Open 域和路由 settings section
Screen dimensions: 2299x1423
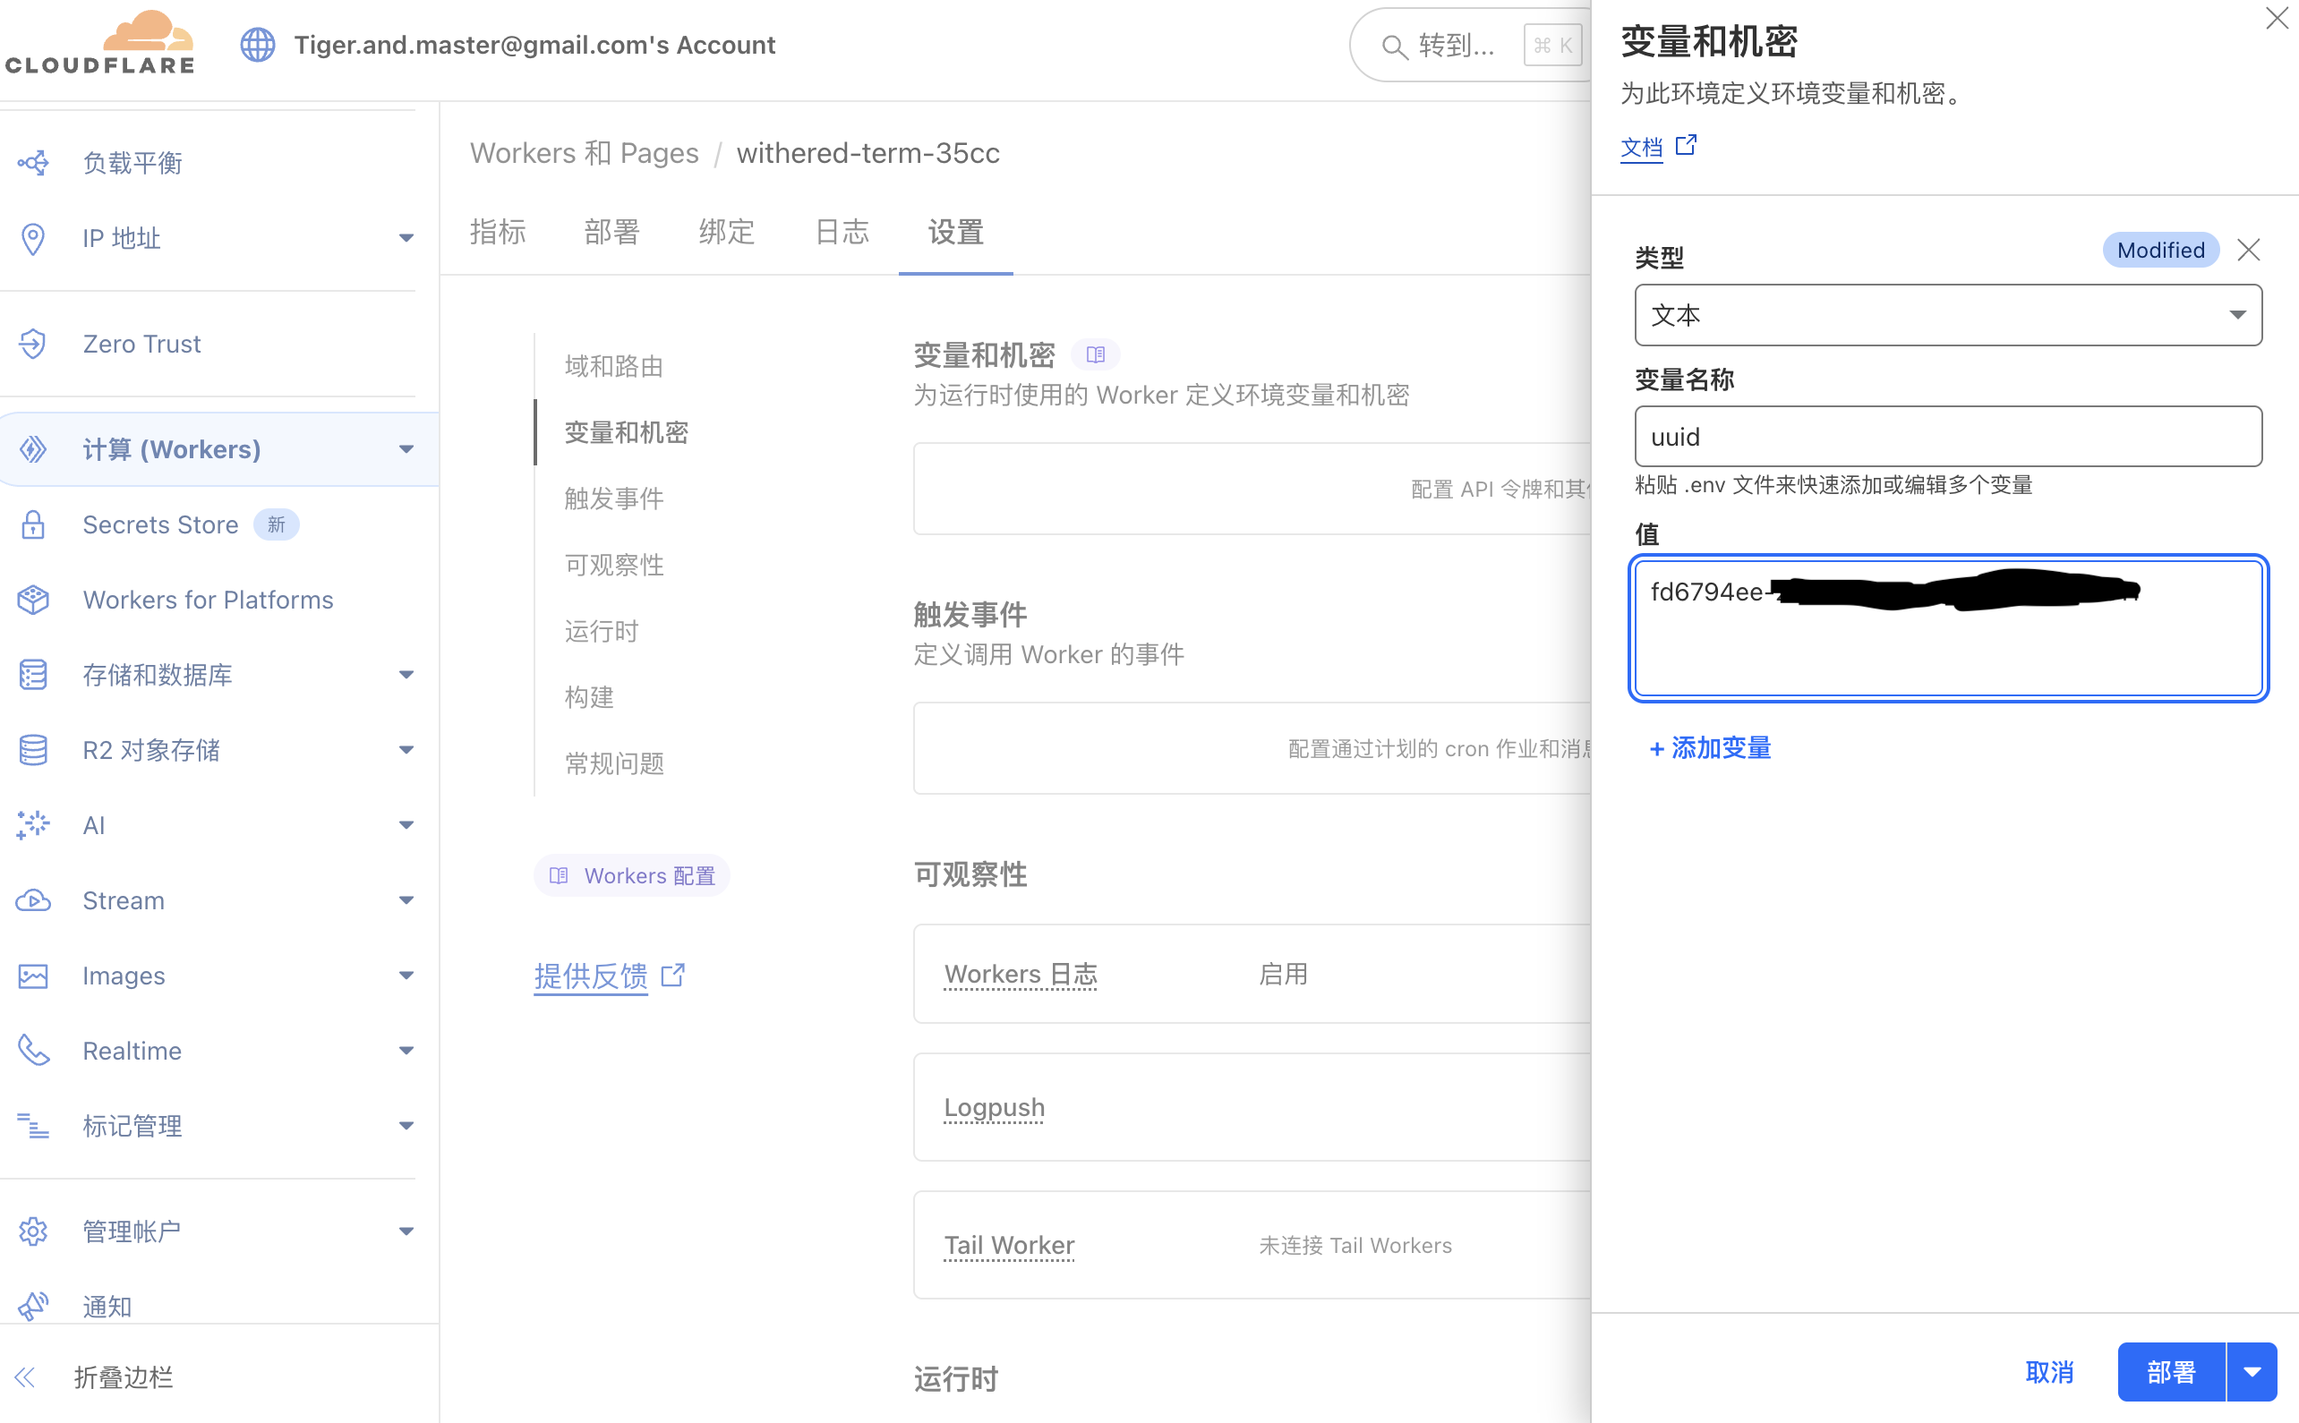[614, 366]
